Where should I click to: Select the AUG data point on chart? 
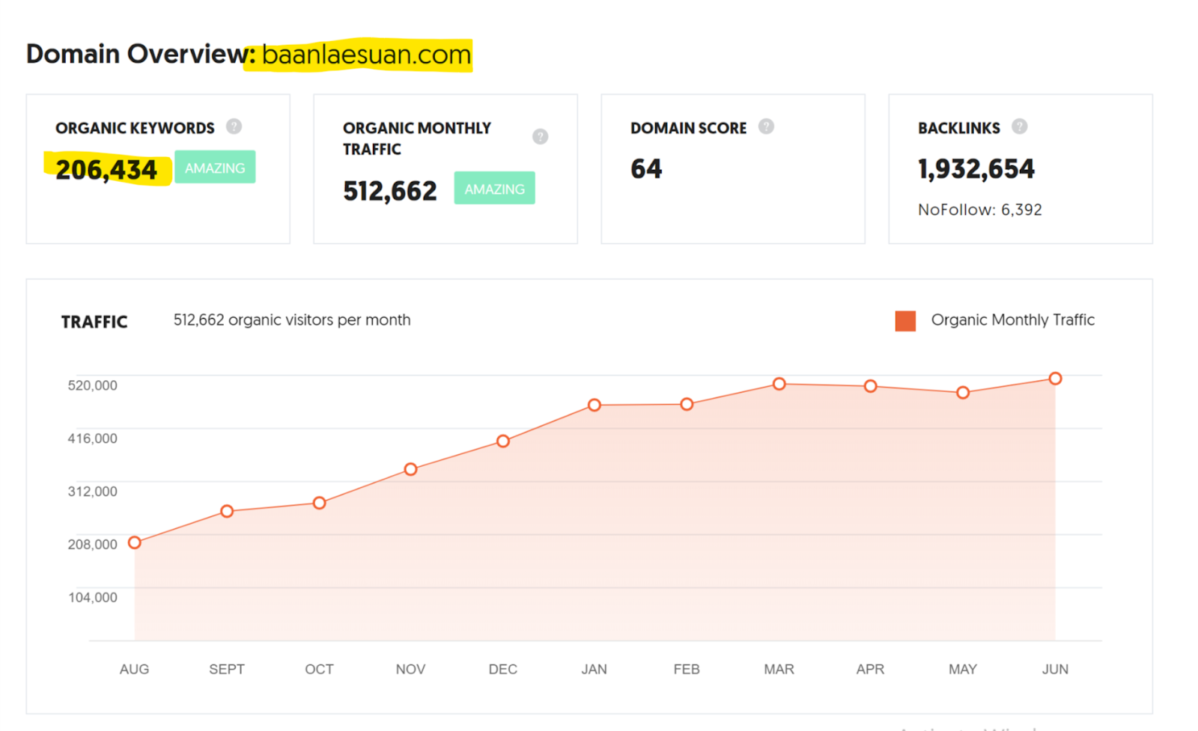[x=135, y=542]
